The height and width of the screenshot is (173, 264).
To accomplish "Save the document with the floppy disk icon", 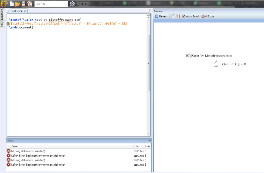I will click(23, 4).
